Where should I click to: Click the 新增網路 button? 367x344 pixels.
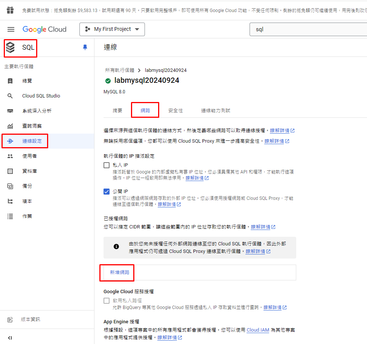point(120,272)
